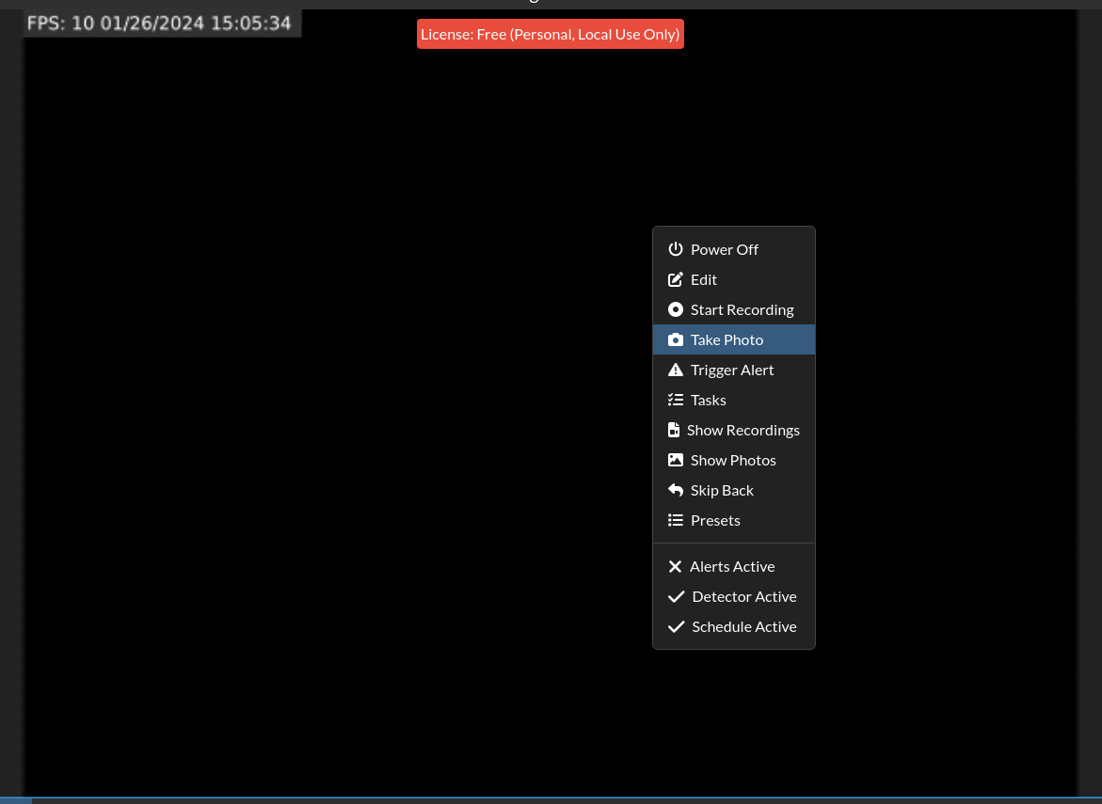This screenshot has height=804, width=1102.
Task: Open Show Photos from the menu
Action: point(734,460)
